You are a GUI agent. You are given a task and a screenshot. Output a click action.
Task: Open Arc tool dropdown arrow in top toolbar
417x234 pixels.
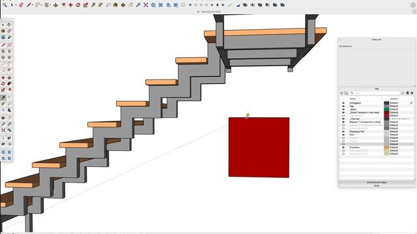[x=42, y=5]
